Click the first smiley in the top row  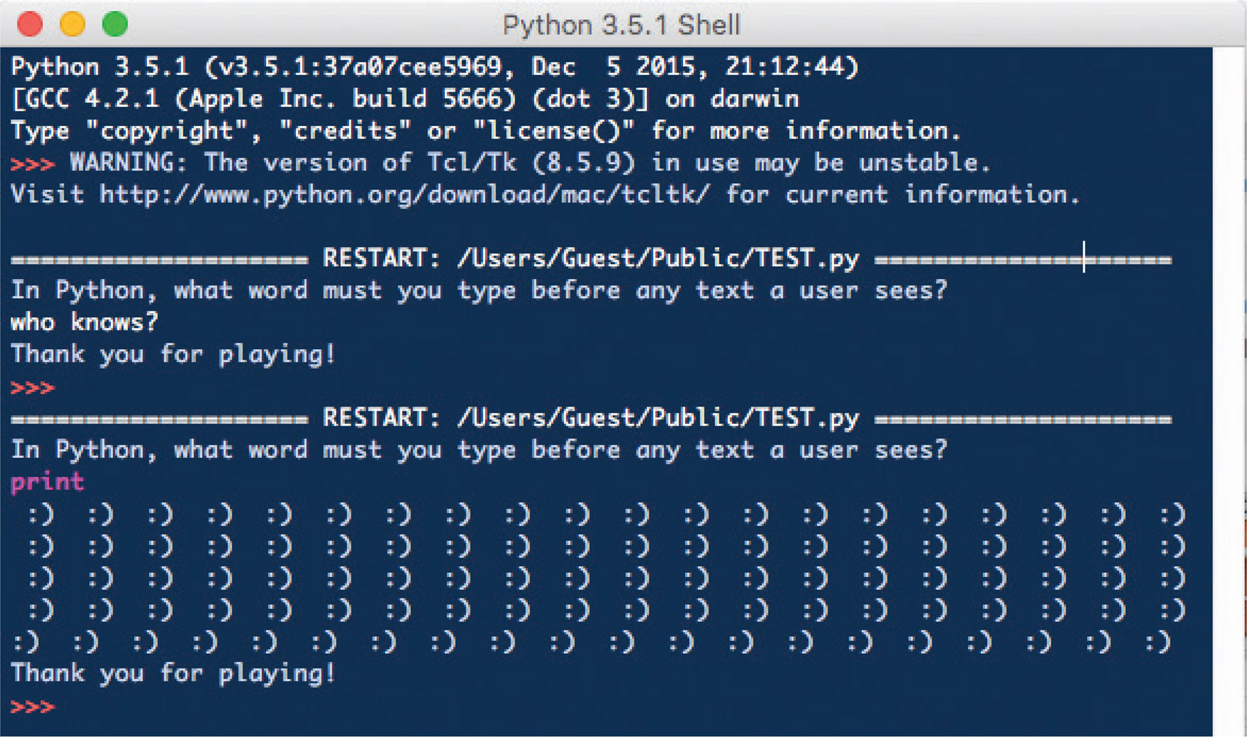tap(41, 515)
